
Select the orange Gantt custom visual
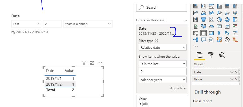[235, 40]
